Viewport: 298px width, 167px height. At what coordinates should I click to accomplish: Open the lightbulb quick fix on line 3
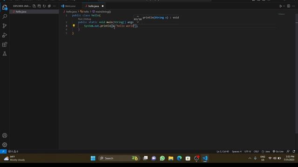coord(74,26)
